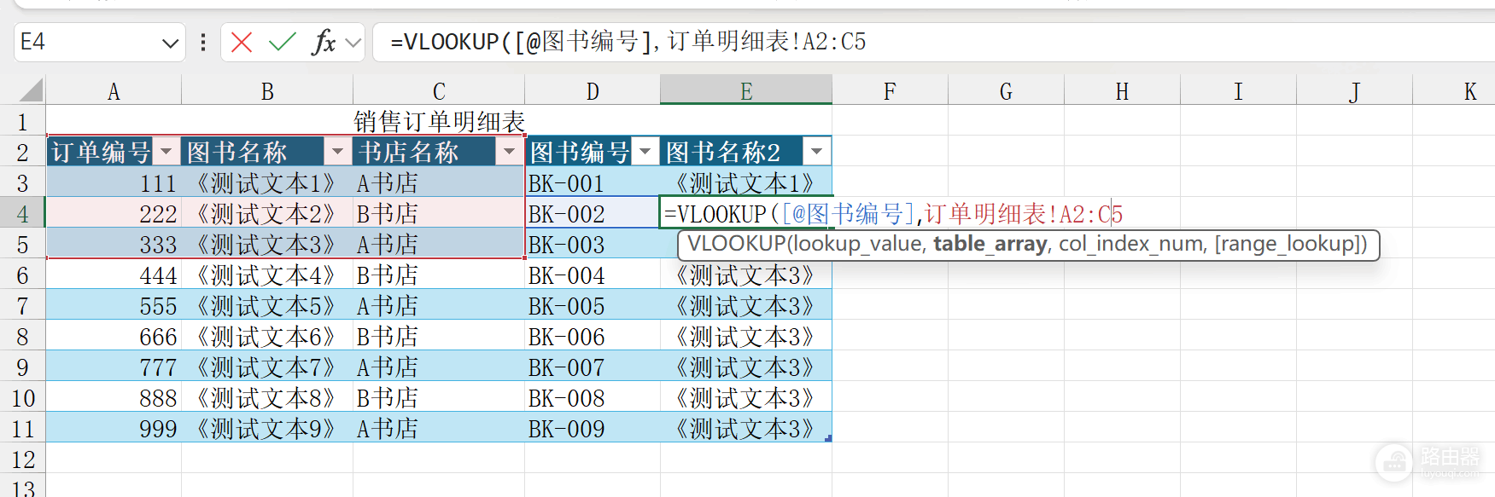This screenshot has height=497, width=1495.
Task: Click col_index_num argument in tooltip
Action: [x=1131, y=245]
